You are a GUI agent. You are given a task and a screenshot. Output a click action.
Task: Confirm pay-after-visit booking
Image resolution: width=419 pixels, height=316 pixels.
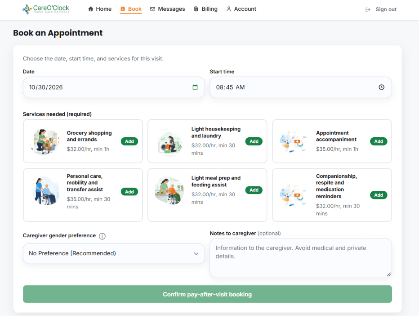(207, 294)
